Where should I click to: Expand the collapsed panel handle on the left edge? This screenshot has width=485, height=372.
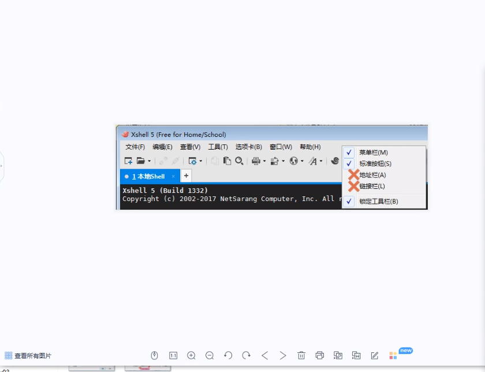(2, 166)
